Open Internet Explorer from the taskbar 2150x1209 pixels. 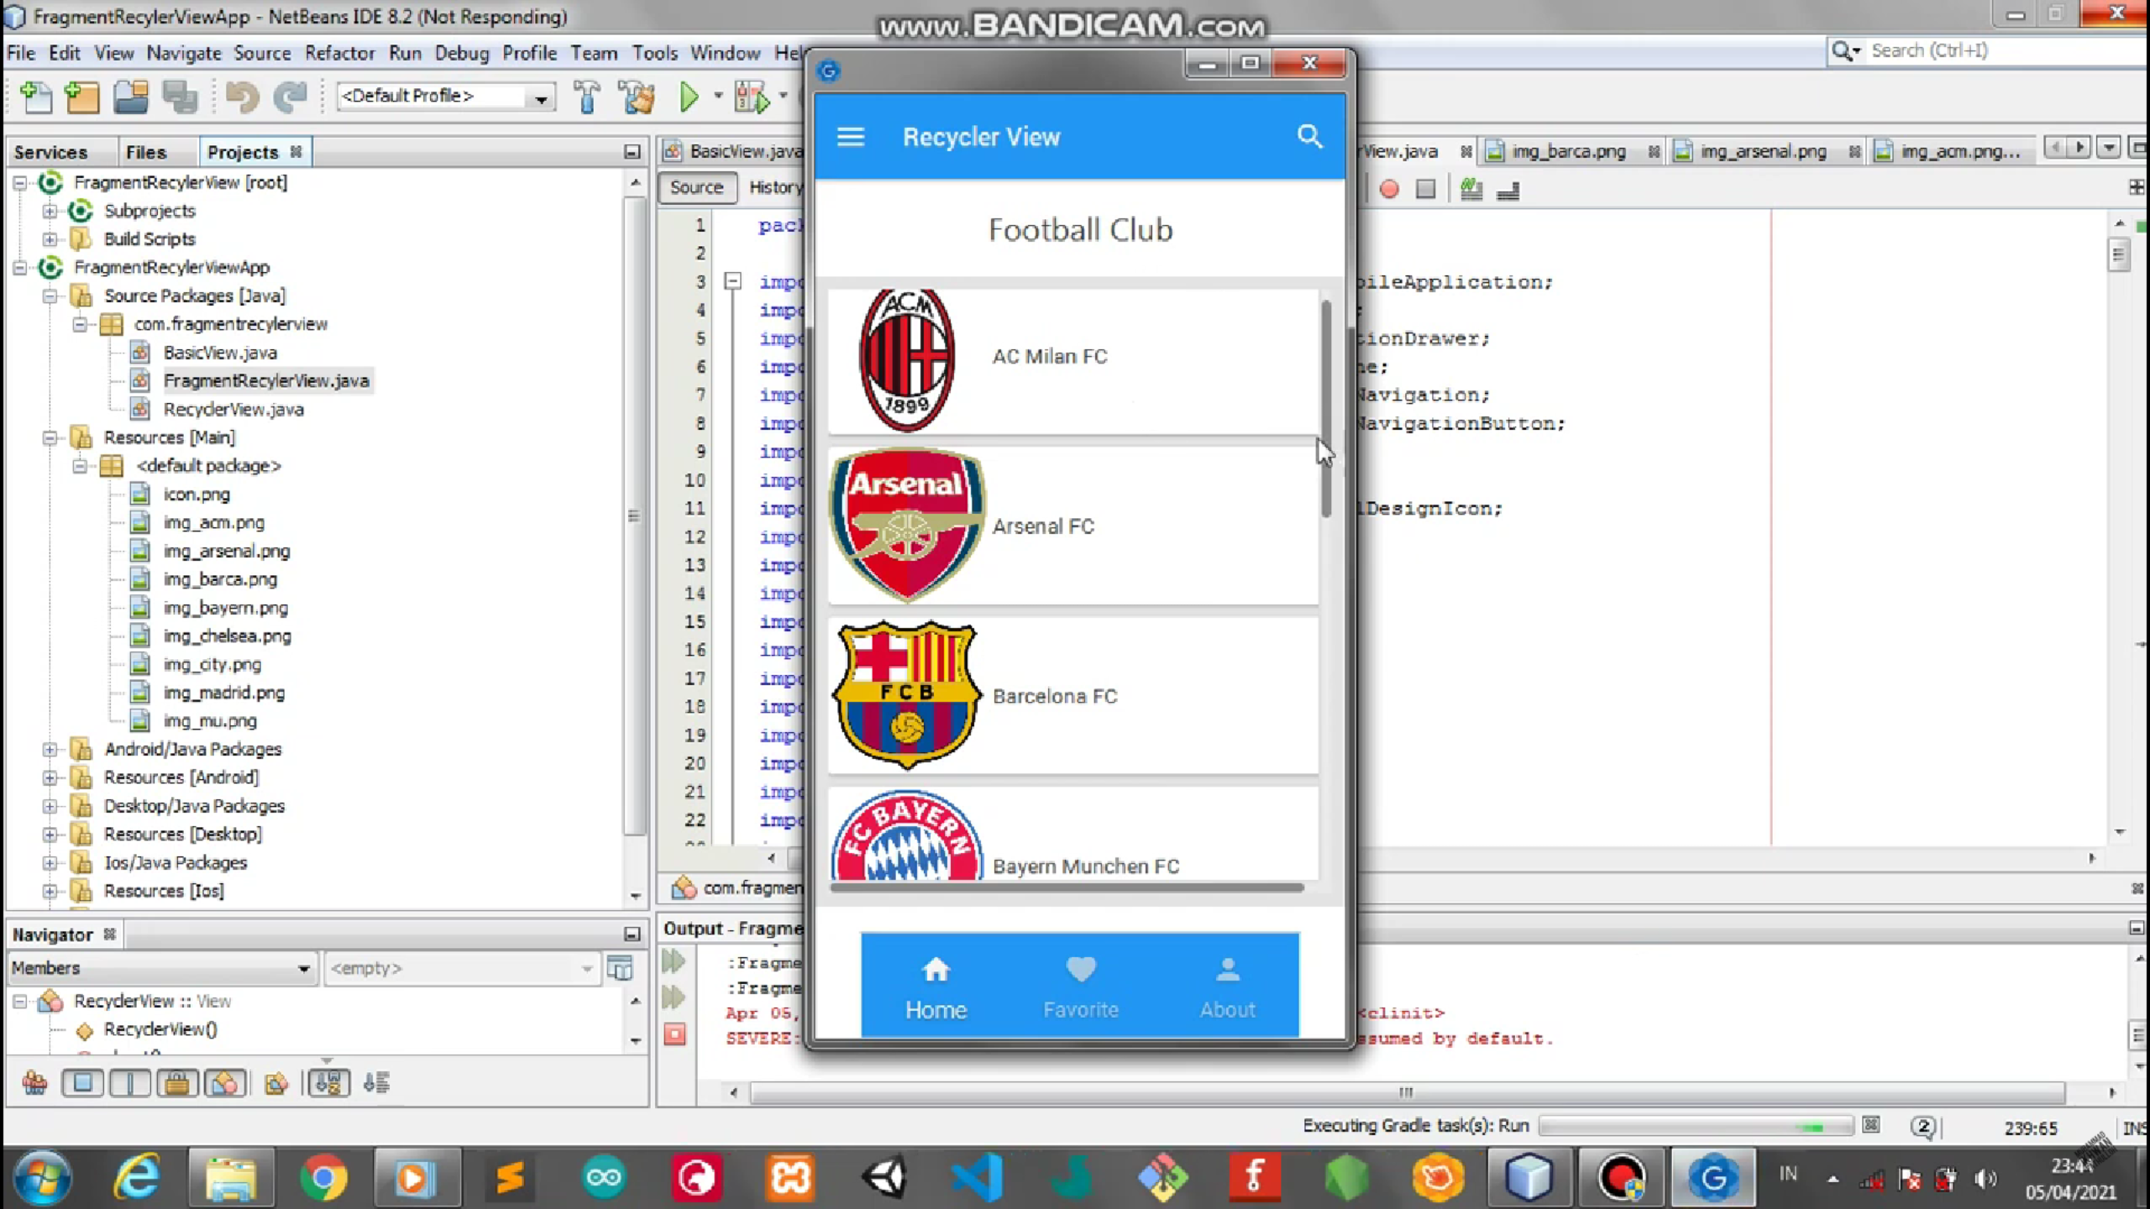tap(137, 1178)
